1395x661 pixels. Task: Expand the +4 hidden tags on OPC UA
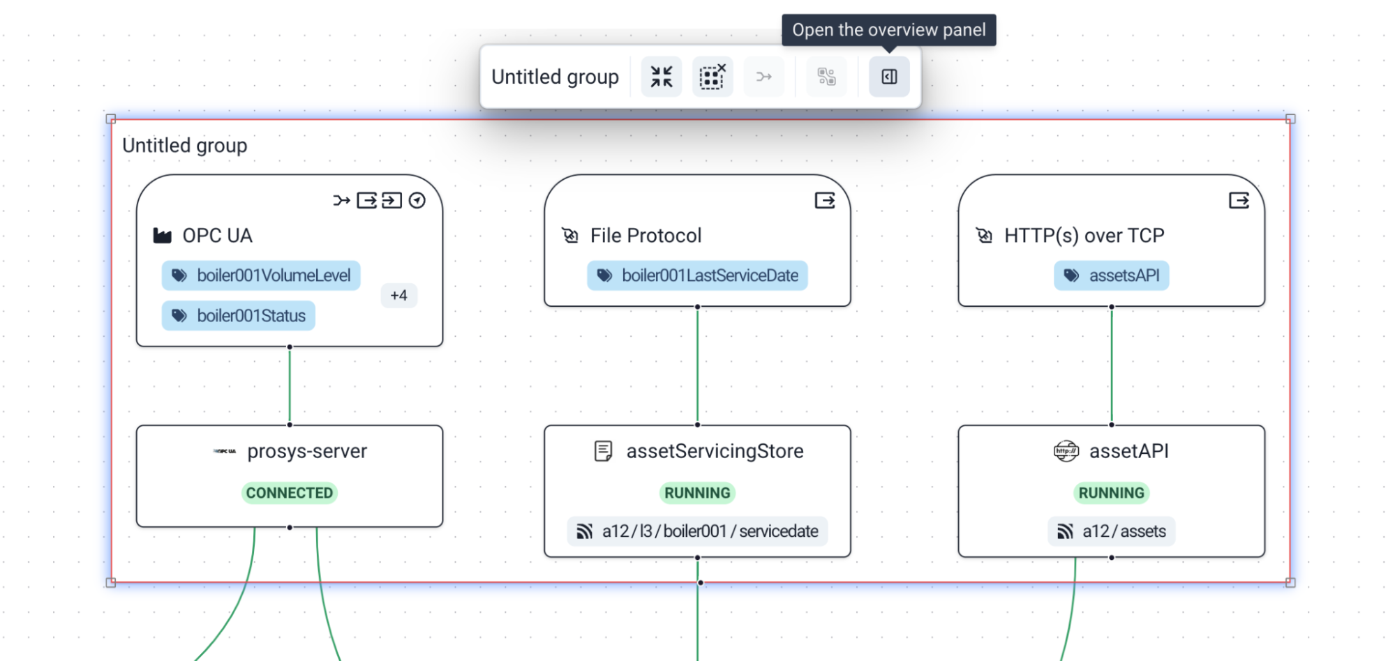[398, 296]
